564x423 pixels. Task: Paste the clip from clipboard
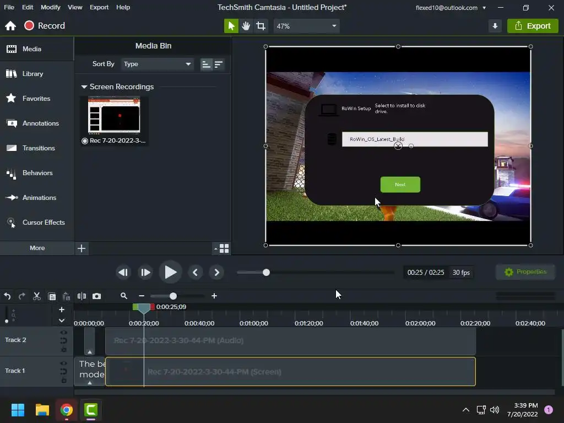click(66, 296)
